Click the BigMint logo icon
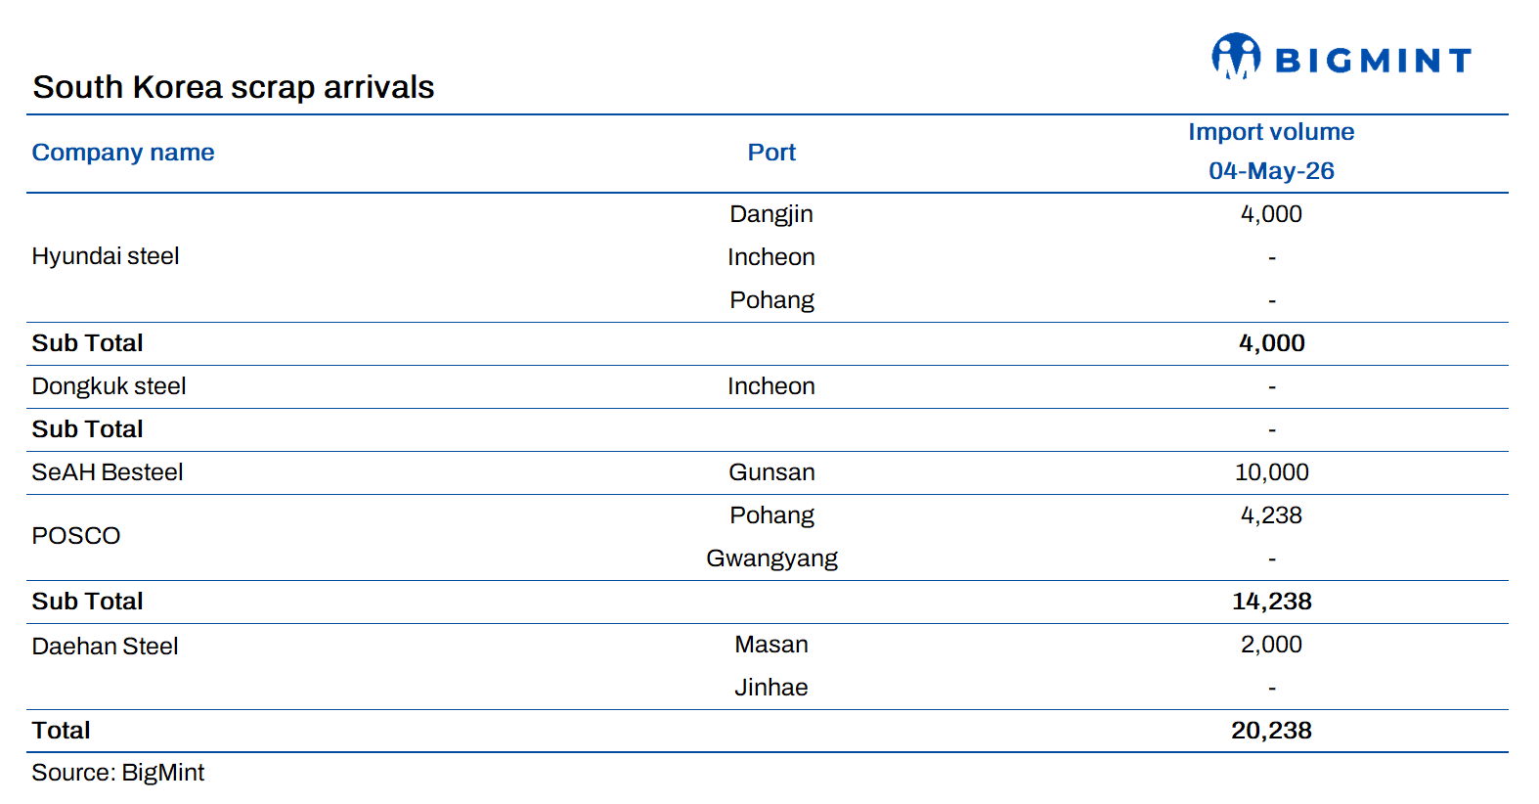This screenshot has height=804, width=1539. (x=1236, y=56)
